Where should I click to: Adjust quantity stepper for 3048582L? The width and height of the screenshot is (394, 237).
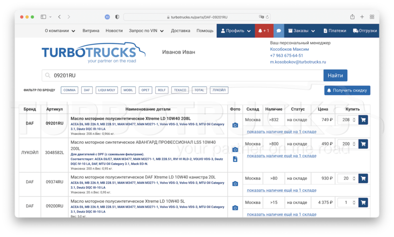pyautogui.click(x=354, y=144)
